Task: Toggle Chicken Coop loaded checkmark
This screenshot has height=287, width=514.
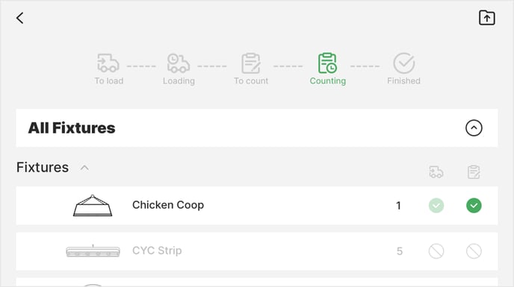Action: (436, 206)
